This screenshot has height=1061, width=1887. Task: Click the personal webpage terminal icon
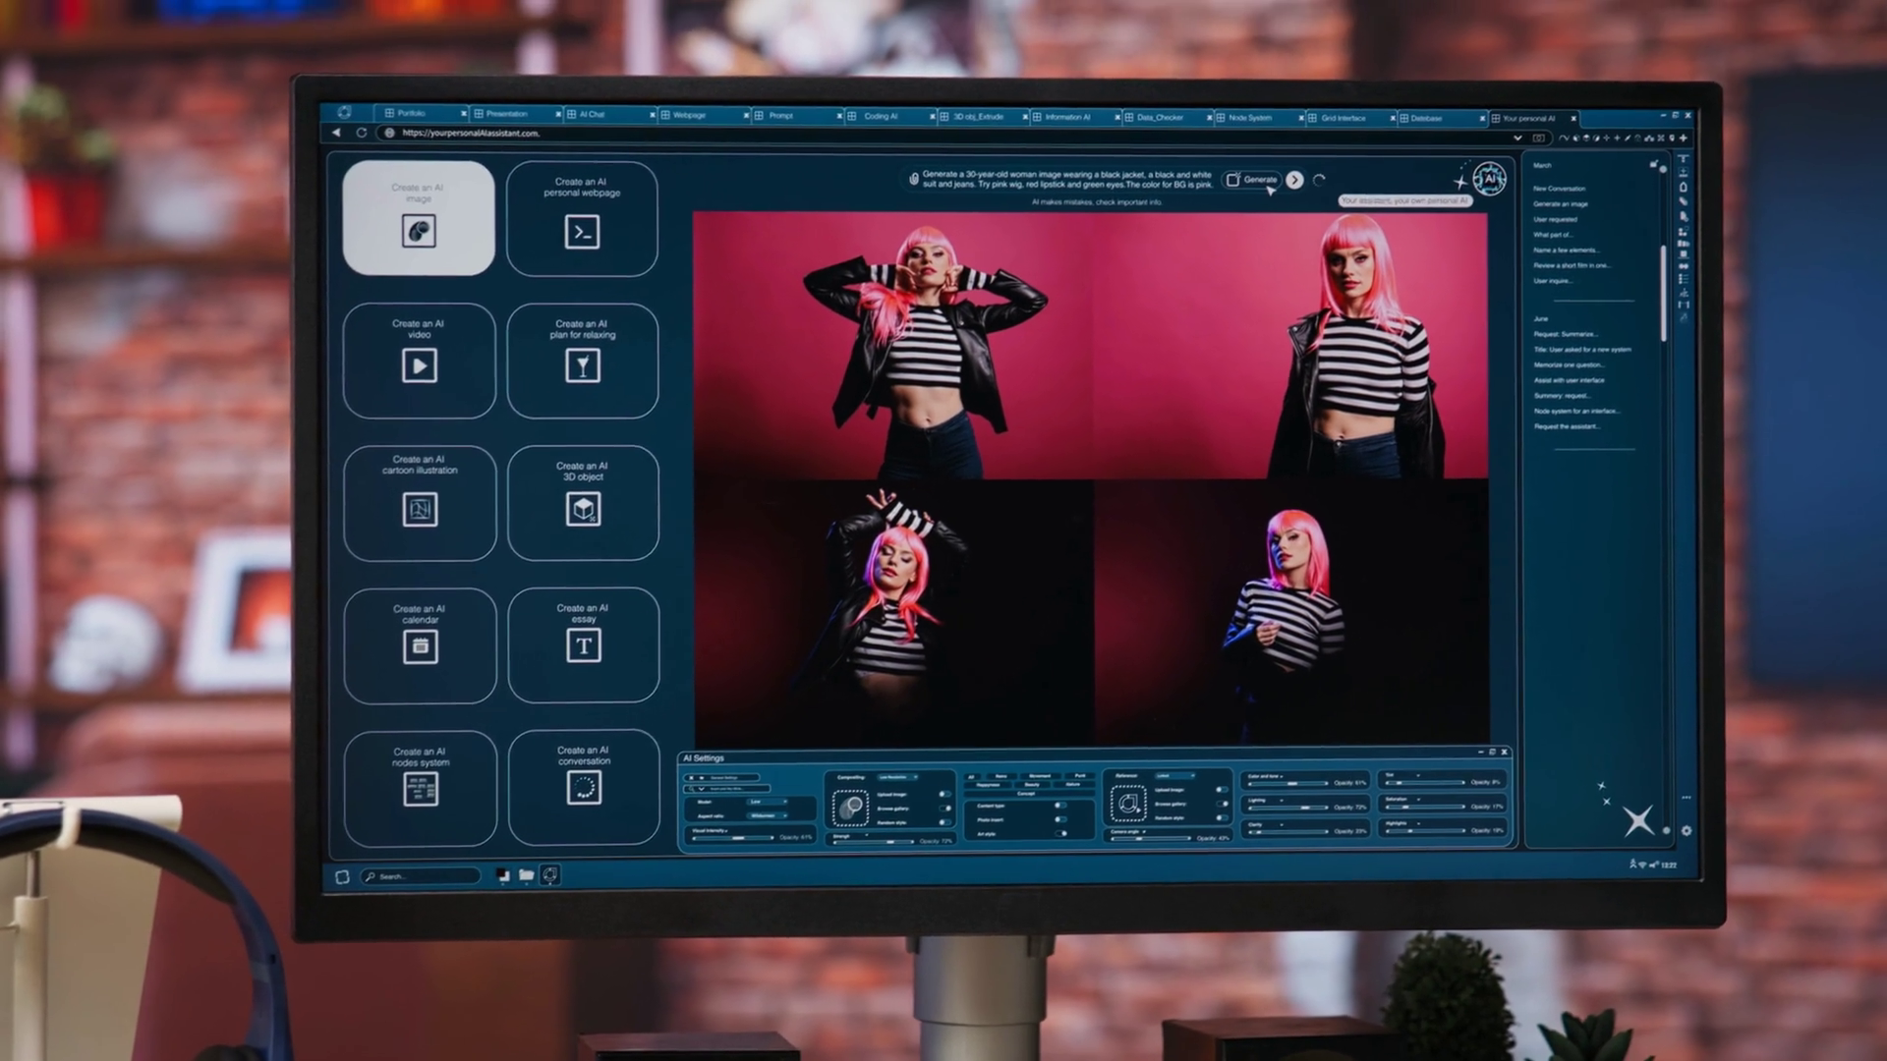pyautogui.click(x=582, y=232)
